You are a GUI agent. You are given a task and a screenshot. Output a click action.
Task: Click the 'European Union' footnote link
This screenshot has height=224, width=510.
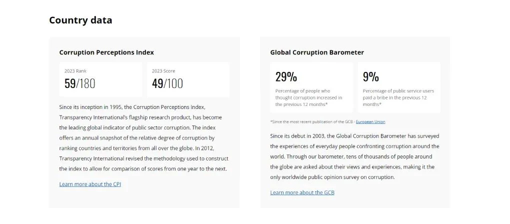click(x=370, y=121)
